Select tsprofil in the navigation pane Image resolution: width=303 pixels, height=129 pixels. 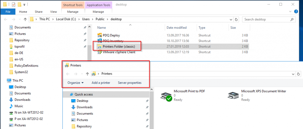(20, 46)
